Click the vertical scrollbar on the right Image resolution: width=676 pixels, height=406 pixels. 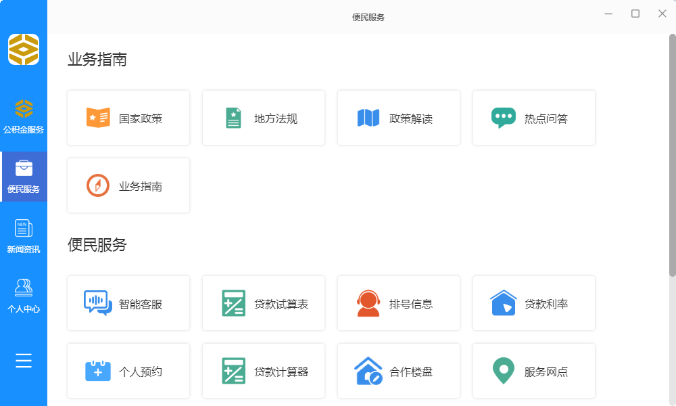[672, 156]
